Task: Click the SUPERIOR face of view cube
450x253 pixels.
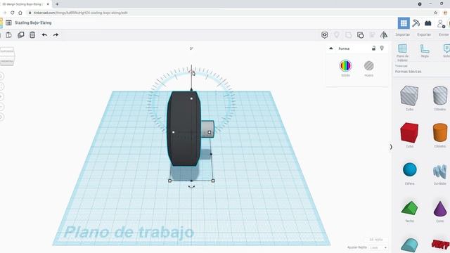Action: click(x=7, y=51)
